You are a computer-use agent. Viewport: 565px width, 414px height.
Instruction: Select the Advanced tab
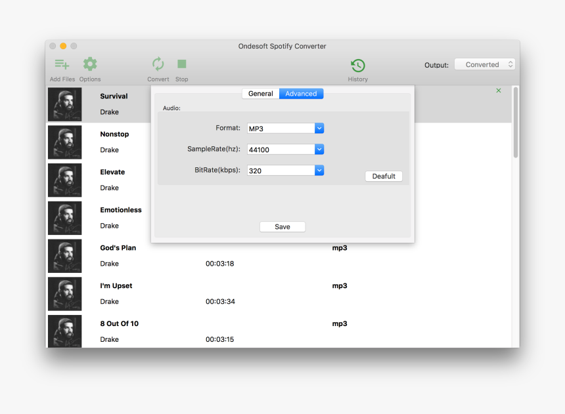(x=302, y=94)
